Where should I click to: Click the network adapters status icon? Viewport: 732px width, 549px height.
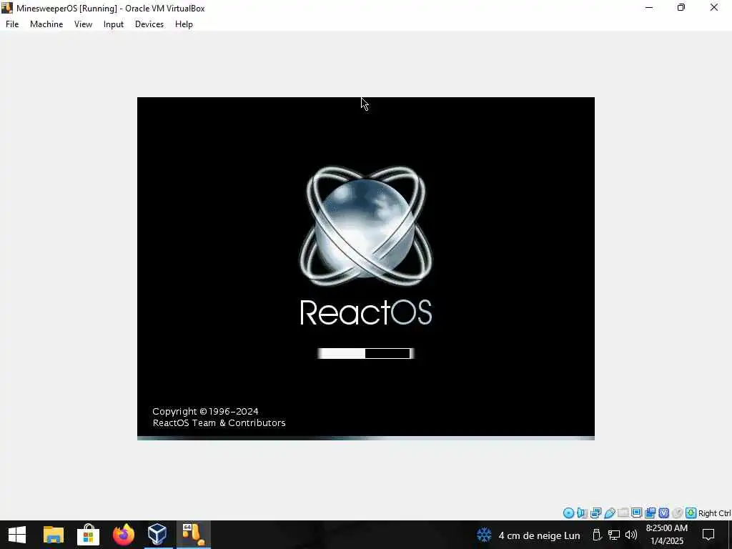595,513
